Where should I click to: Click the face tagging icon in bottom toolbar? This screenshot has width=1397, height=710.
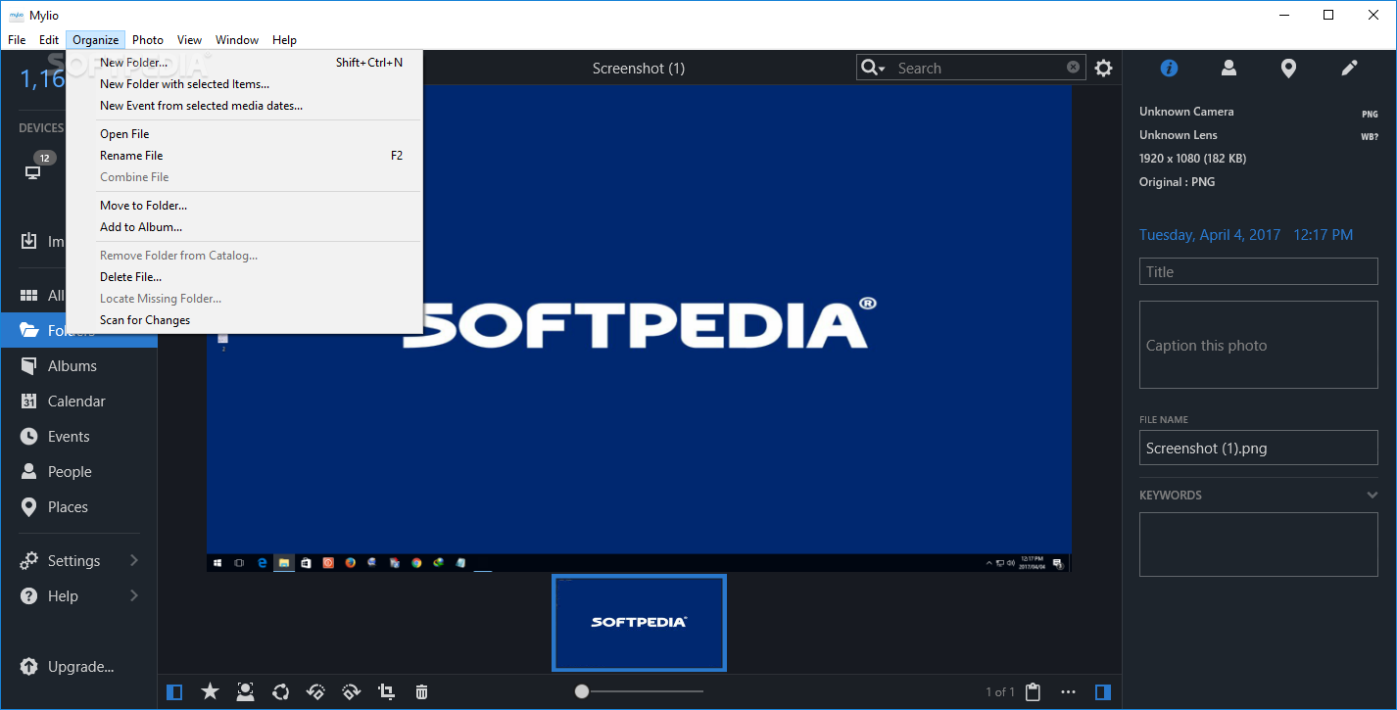click(x=245, y=692)
